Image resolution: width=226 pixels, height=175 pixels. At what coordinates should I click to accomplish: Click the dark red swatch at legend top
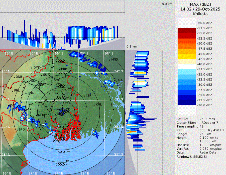187,31
